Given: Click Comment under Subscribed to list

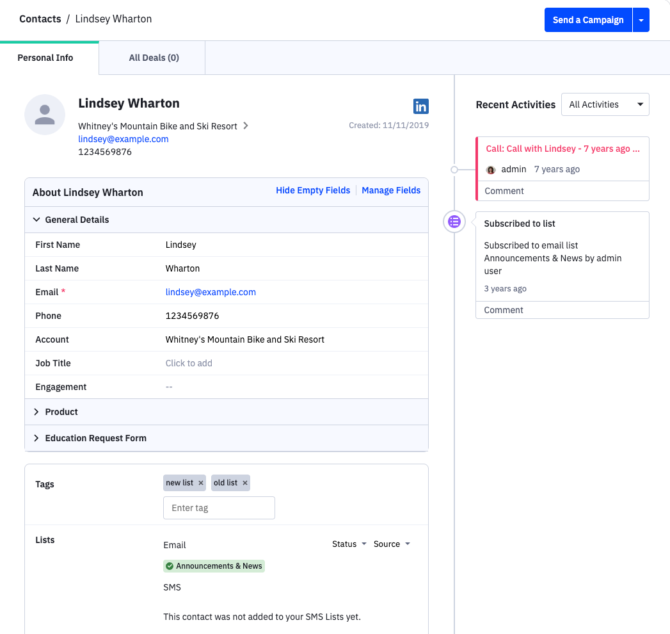Looking at the screenshot, I should coord(504,310).
